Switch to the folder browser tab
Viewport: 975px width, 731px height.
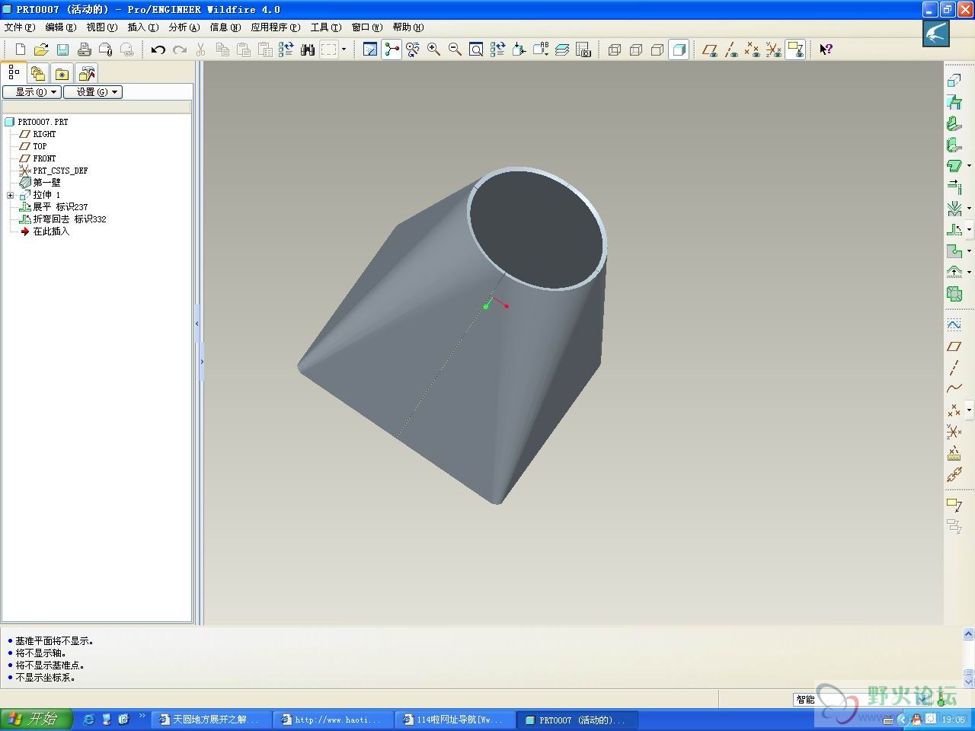38,73
